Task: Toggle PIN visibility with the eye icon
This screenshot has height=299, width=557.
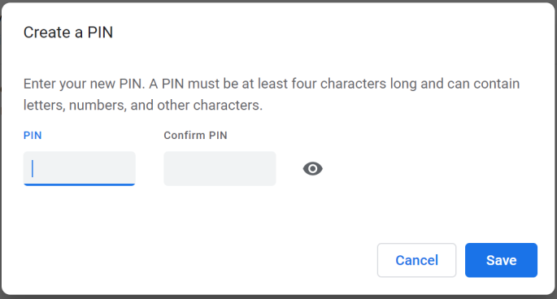Action: (312, 169)
